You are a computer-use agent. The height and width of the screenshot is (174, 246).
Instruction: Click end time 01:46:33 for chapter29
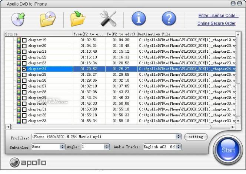(x=121, y=98)
